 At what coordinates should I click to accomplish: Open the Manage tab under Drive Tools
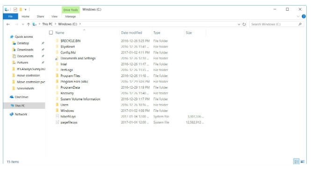click(x=71, y=16)
